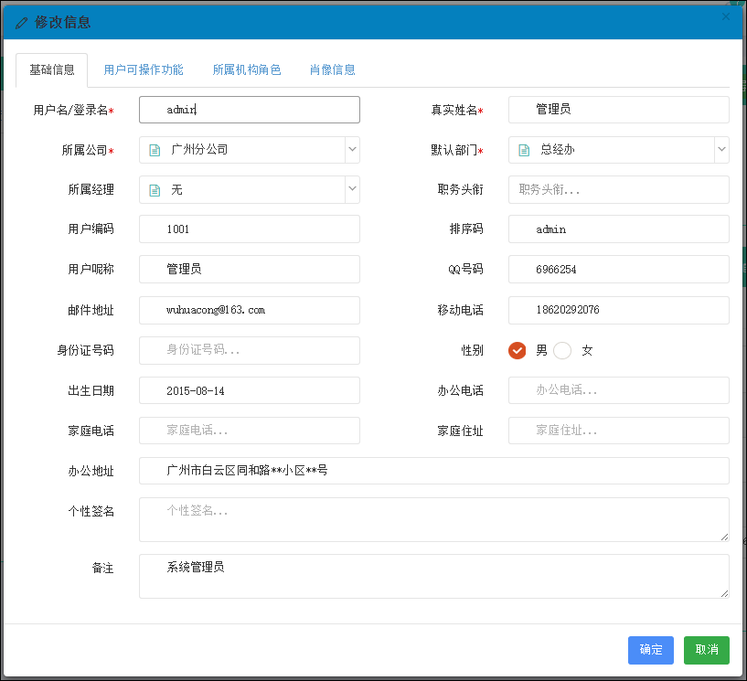This screenshot has height=681, width=747.
Task: Click the 出生日期 date field
Action: pyautogui.click(x=250, y=390)
